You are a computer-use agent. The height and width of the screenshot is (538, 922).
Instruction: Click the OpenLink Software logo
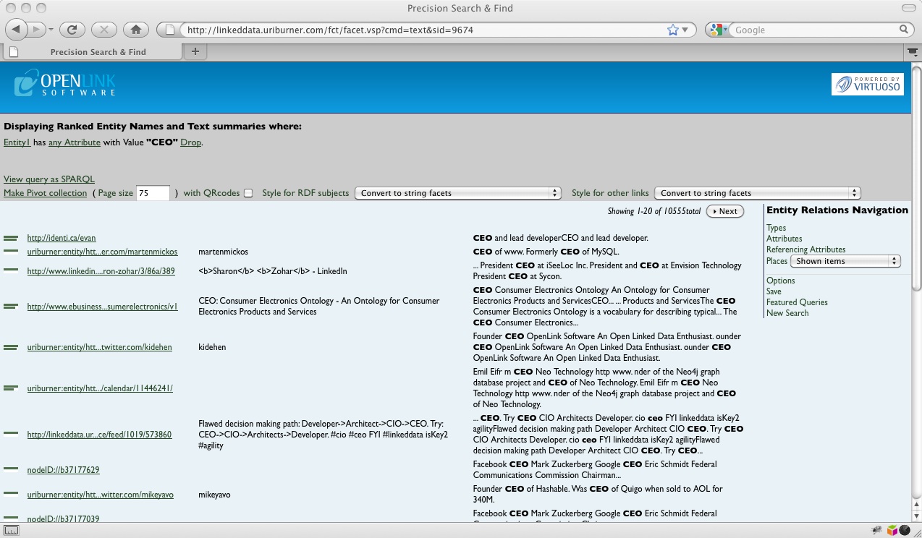pyautogui.click(x=65, y=82)
